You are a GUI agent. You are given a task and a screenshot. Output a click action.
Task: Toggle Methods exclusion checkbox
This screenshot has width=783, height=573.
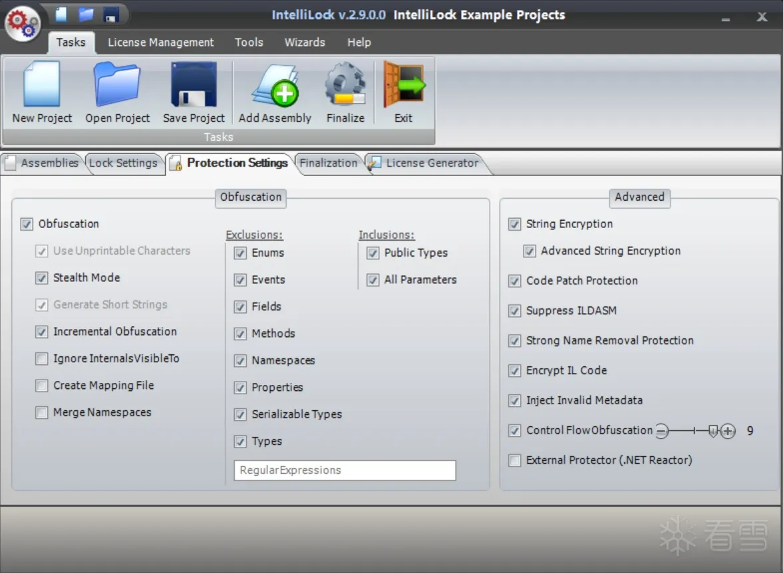[x=240, y=334]
